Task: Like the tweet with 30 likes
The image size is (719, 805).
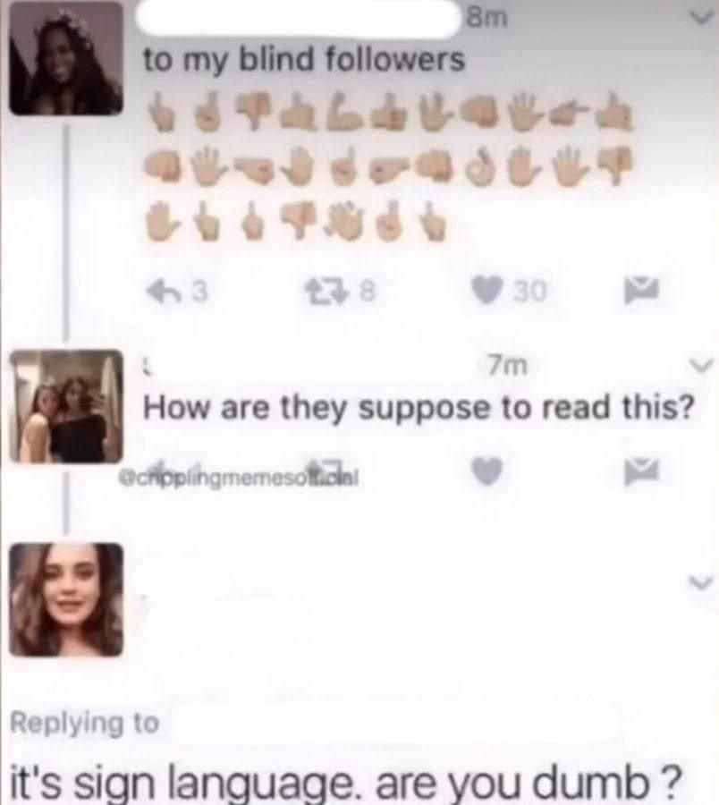Action: [x=487, y=292]
